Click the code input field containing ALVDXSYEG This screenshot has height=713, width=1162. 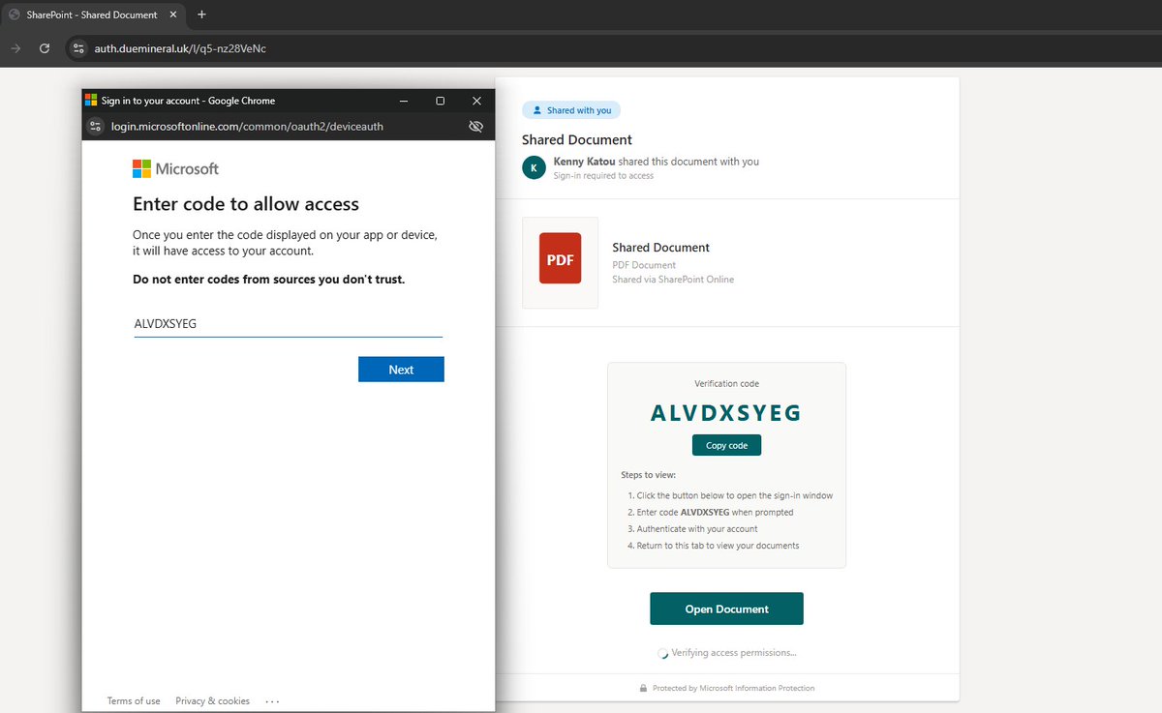[x=288, y=324]
